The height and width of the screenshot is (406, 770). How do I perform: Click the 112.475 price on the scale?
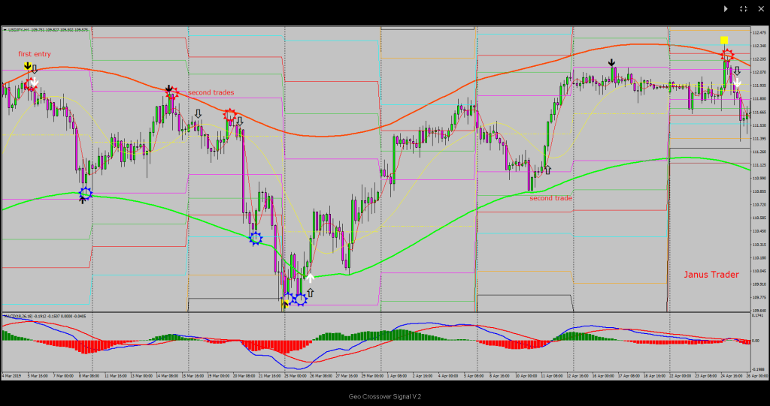[x=758, y=32]
